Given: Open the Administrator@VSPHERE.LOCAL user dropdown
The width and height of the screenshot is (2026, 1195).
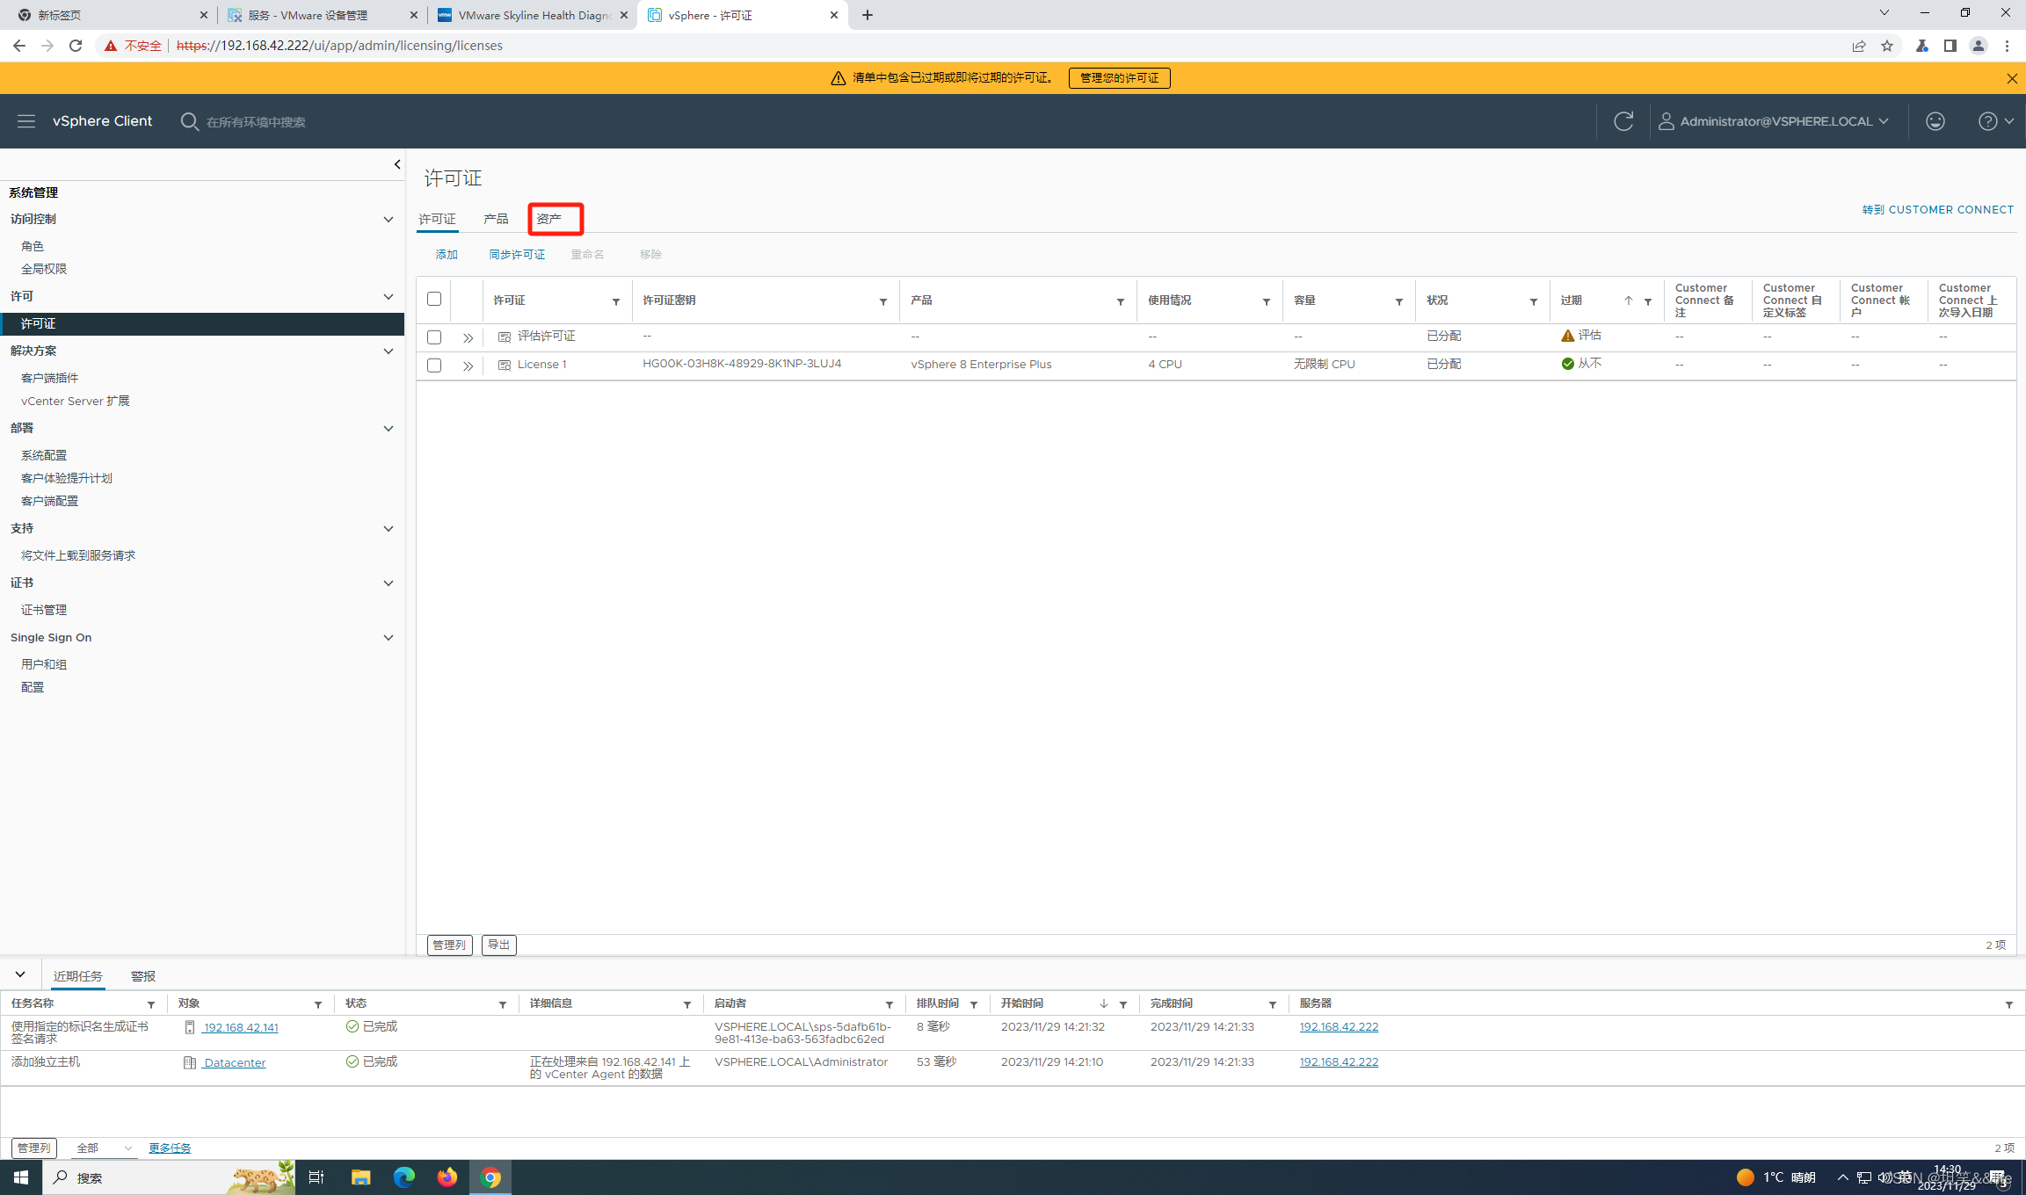Looking at the screenshot, I should (1774, 121).
